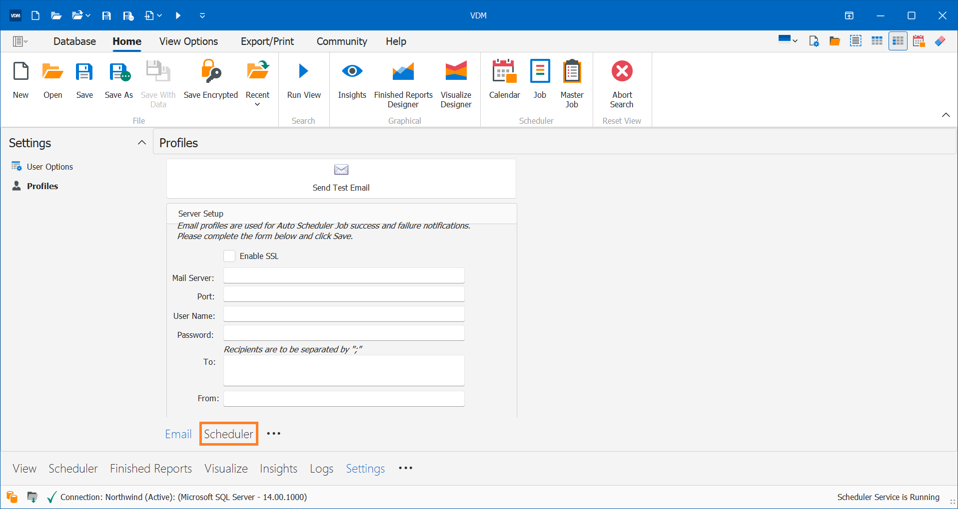Click the monitor download icon in the status bar

point(32,497)
